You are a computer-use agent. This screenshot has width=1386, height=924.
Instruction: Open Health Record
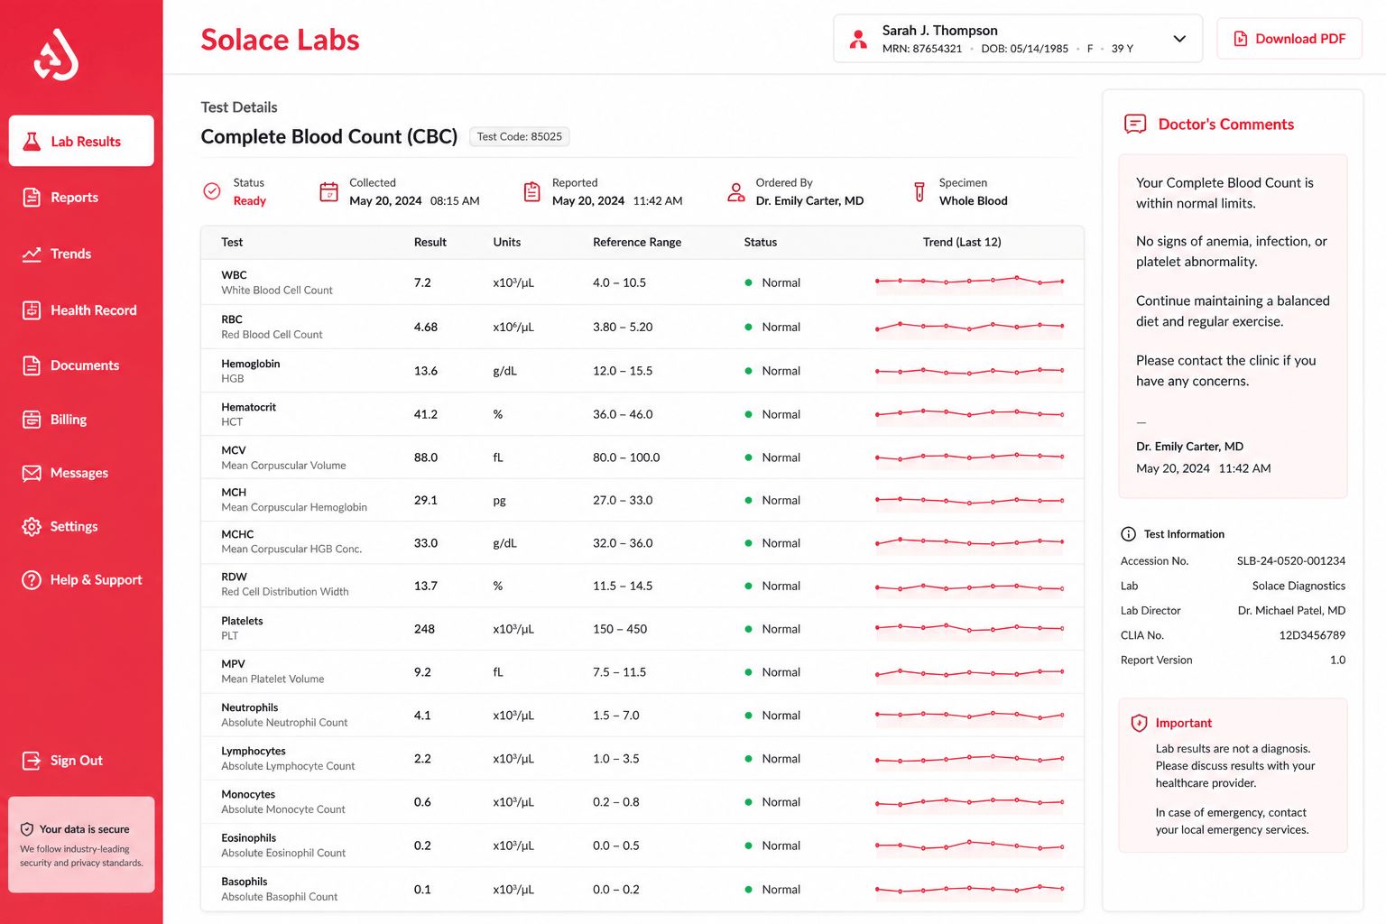click(93, 310)
